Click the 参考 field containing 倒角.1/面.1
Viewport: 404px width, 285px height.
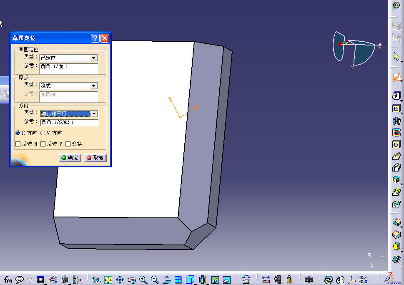point(68,68)
